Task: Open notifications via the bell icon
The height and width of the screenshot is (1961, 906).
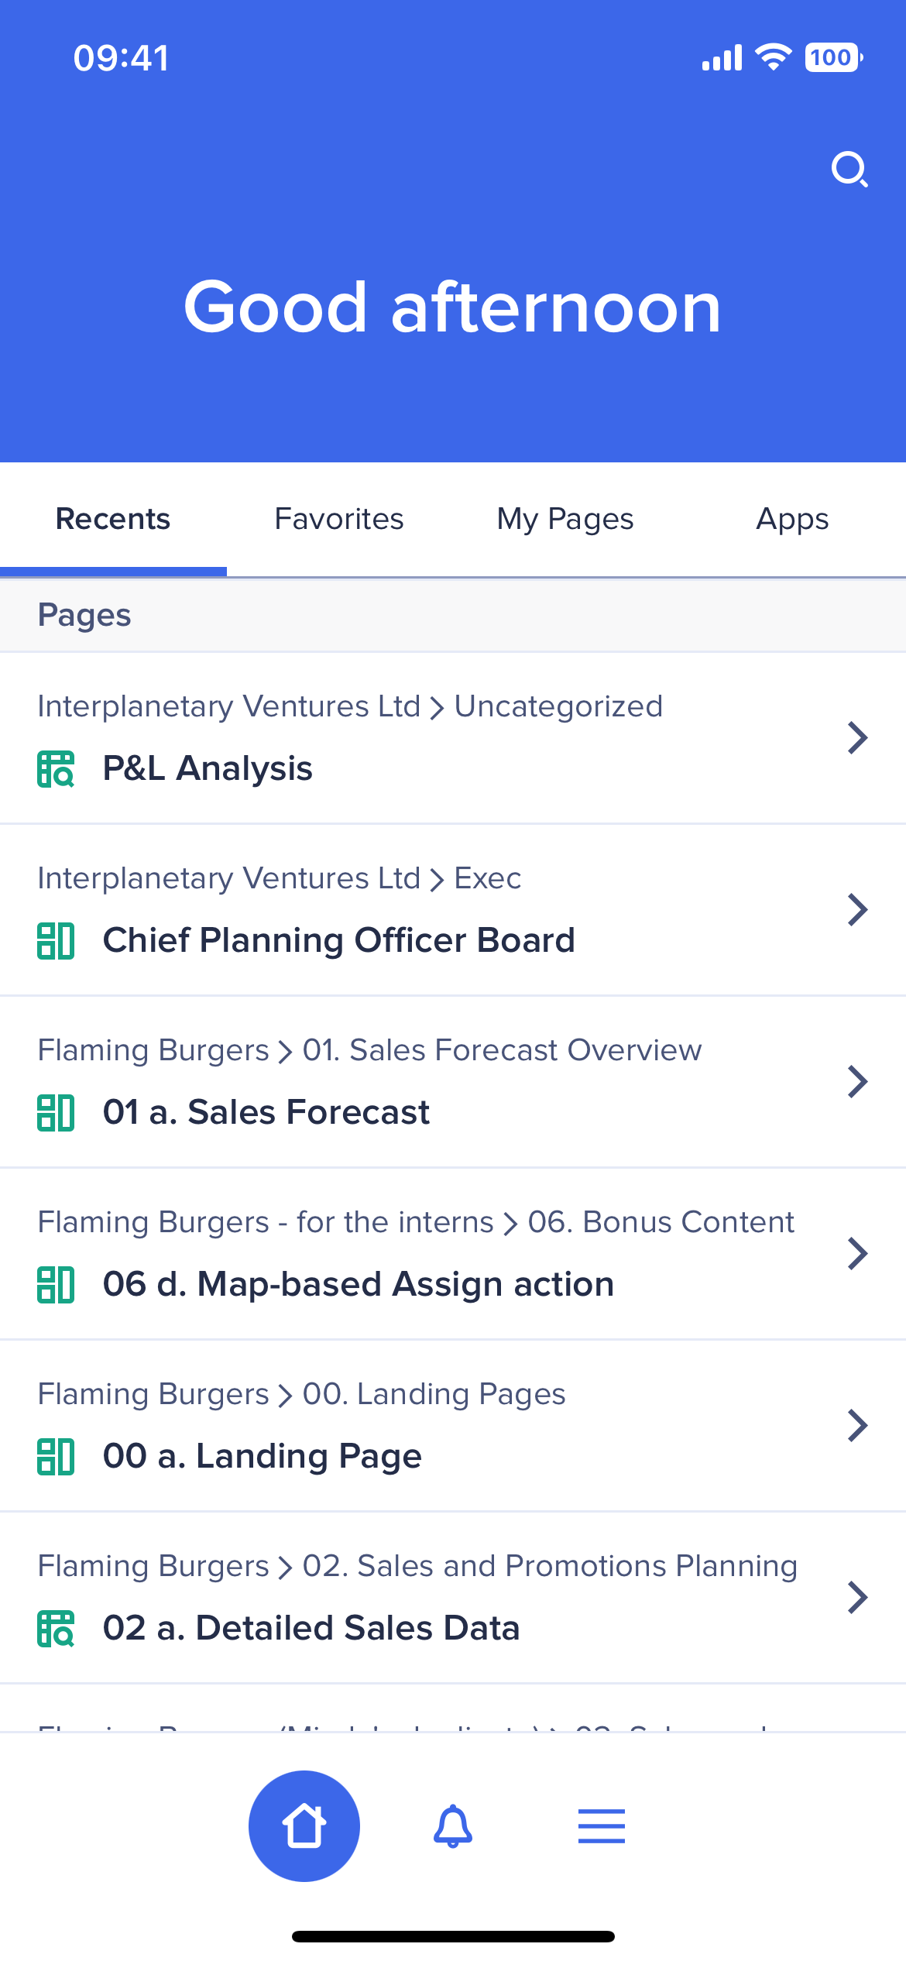Action: pos(452,1825)
